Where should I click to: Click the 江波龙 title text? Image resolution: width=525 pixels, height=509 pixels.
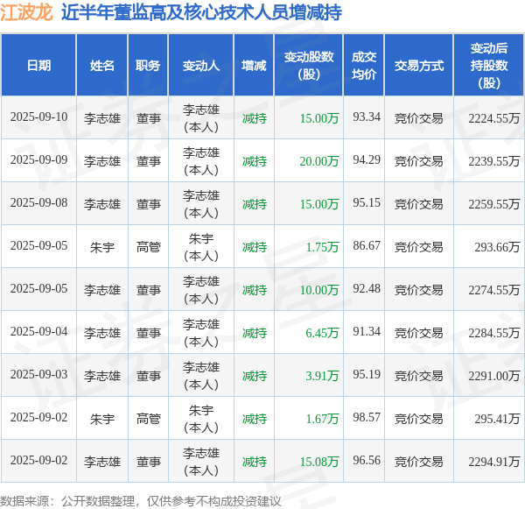click(26, 12)
